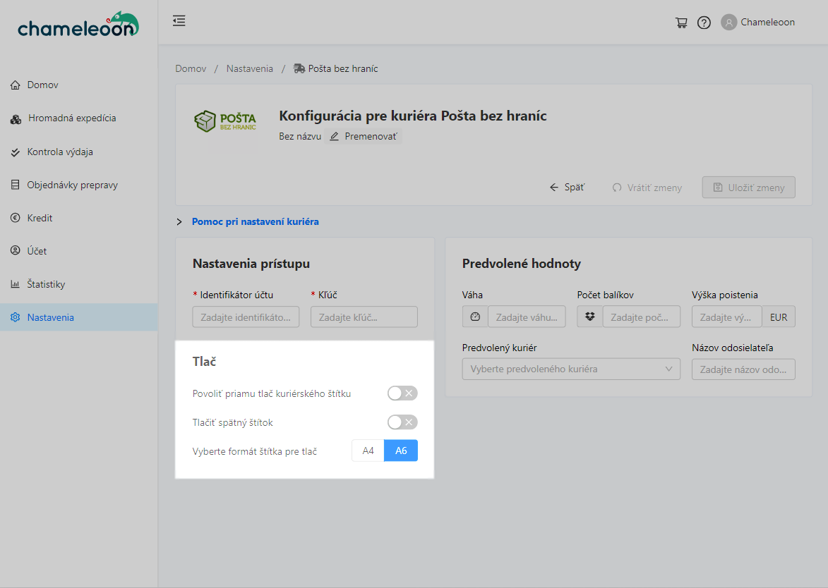Go to Štatistiky in sidebar
Screen dimensions: 828x588
pos(46,284)
